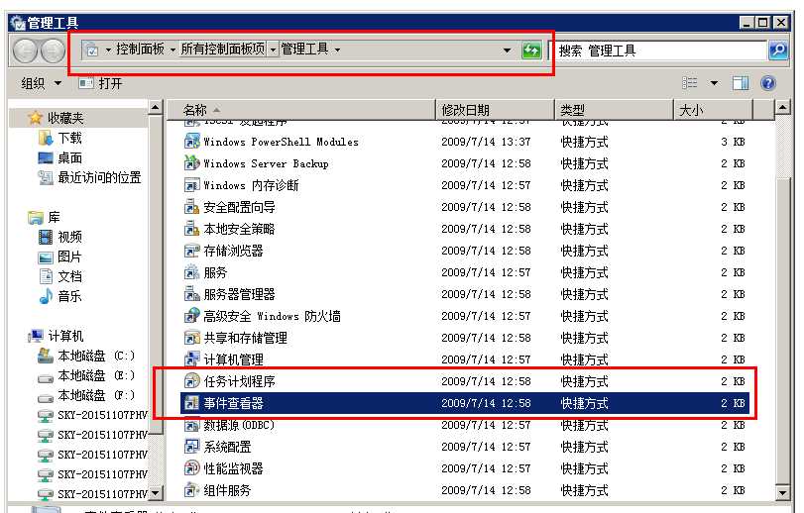Click the 收藏夹 group in navigation pane
The height and width of the screenshot is (513, 804).
point(57,118)
